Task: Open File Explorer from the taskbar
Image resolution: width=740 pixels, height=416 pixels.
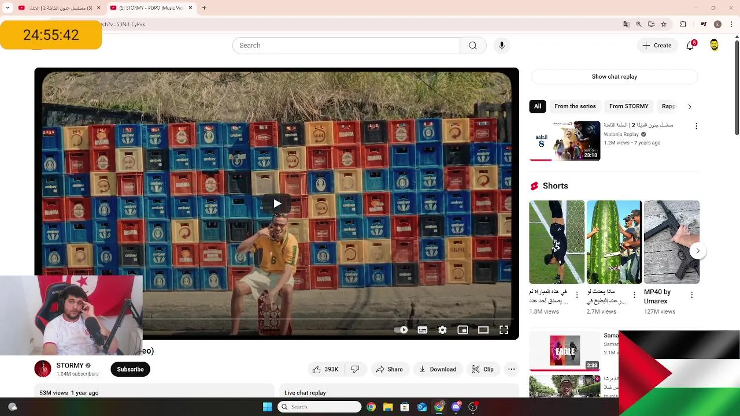Action: tap(388, 407)
